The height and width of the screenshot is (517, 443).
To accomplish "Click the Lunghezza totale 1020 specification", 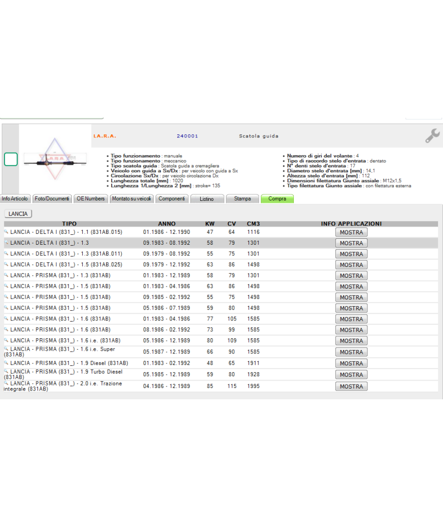I will pyautogui.click(x=147, y=181).
